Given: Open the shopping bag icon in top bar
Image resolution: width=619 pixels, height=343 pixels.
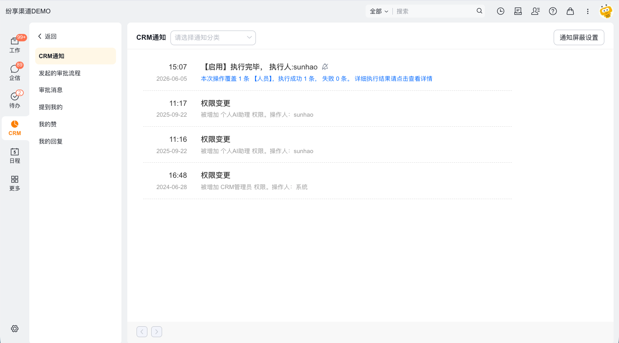Looking at the screenshot, I should click(x=570, y=11).
